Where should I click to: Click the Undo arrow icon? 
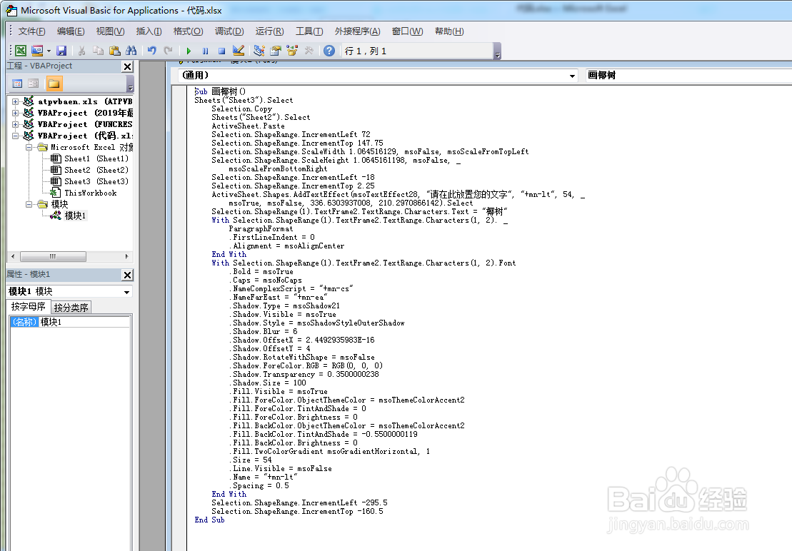152,51
